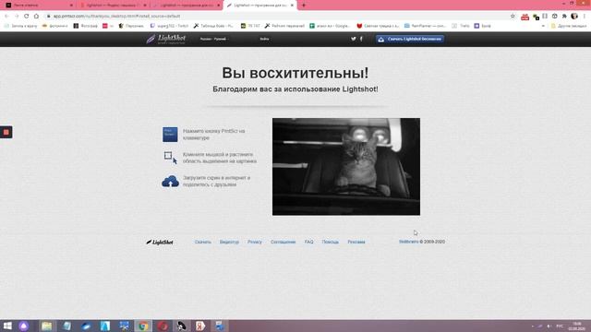This screenshot has height=332, width=591.
Task: Open the Skillbrains footer link
Action: [x=408, y=242]
